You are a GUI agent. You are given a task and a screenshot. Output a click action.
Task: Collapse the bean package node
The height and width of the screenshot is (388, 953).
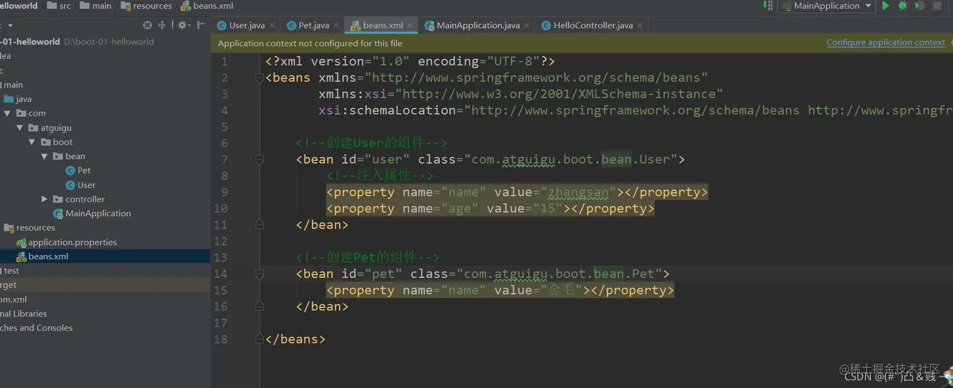[44, 156]
